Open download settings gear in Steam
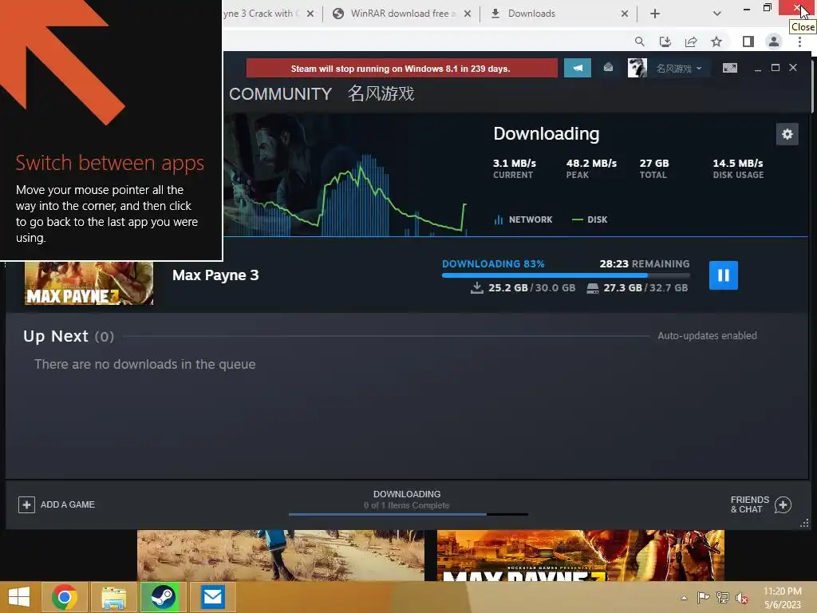The height and width of the screenshot is (613, 817). (787, 134)
